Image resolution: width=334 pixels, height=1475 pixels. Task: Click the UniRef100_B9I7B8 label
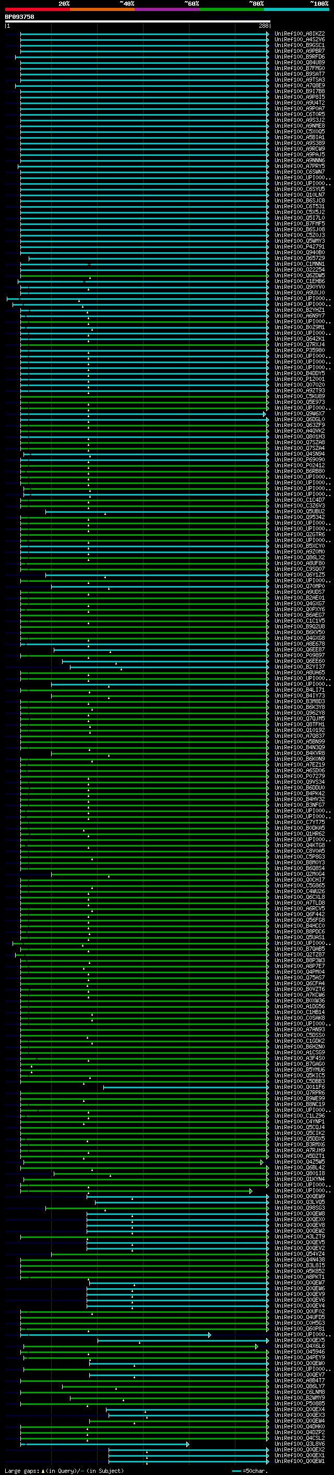click(300, 91)
